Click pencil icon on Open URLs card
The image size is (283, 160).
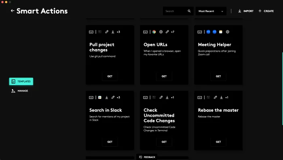[x=167, y=32]
